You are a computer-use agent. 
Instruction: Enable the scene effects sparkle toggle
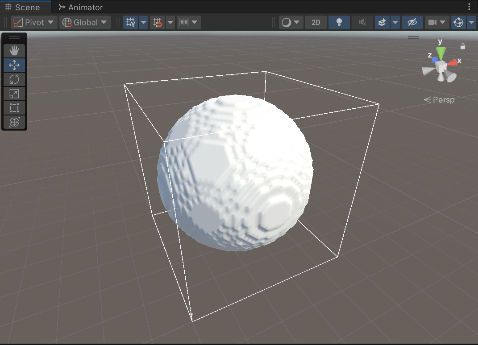382,22
